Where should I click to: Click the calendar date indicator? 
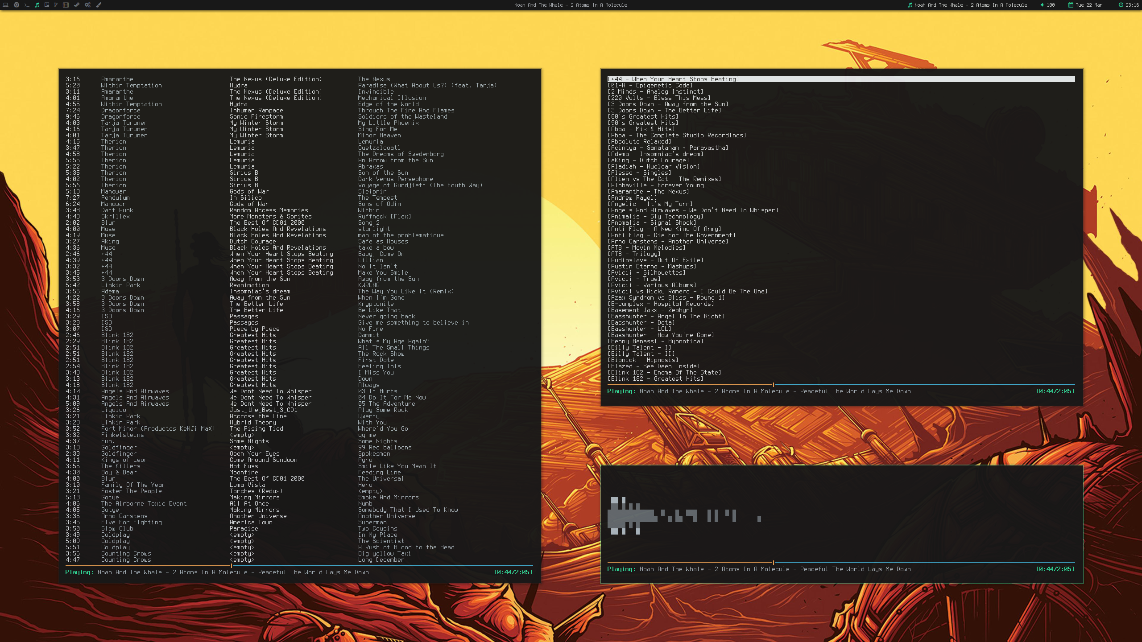[1088, 5]
